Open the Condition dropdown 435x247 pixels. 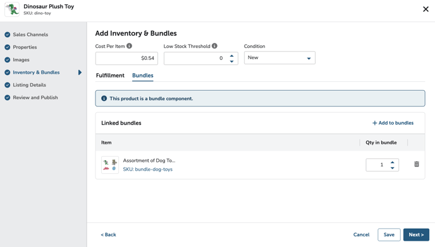pyautogui.click(x=279, y=58)
